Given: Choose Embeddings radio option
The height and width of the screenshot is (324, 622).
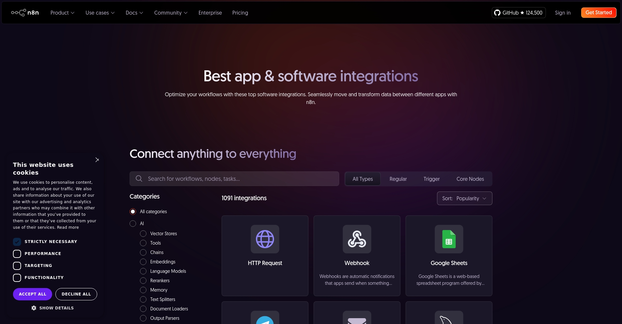Looking at the screenshot, I should coord(143,262).
